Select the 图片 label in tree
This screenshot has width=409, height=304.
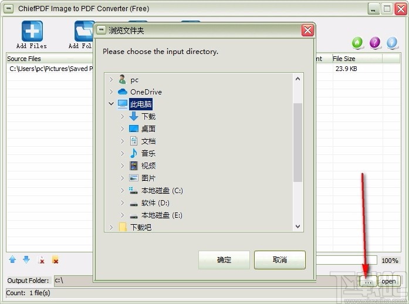coord(148,178)
